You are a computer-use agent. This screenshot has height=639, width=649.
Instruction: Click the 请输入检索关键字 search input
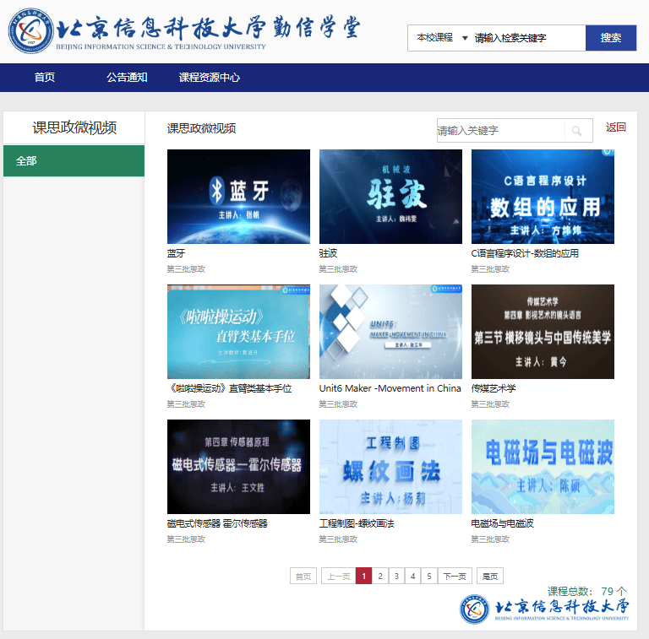[x=528, y=38]
